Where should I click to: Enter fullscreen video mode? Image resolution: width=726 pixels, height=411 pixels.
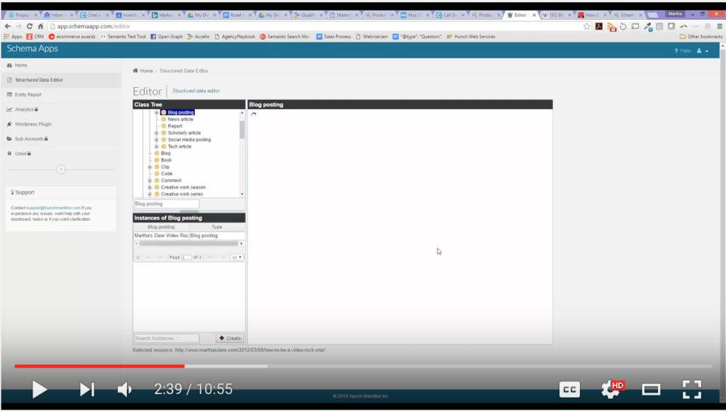692,390
